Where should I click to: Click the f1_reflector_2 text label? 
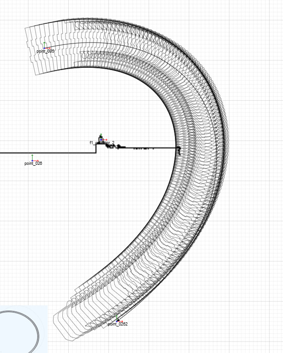(102, 143)
